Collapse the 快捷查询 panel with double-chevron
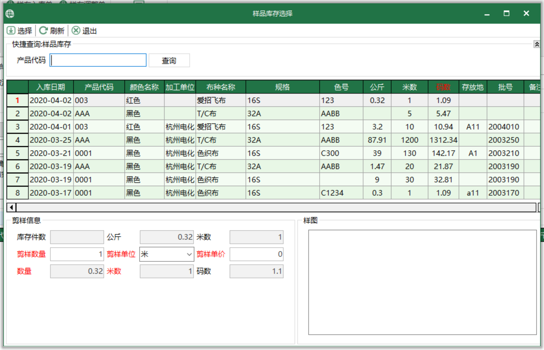This screenshot has width=544, height=350. tap(536, 44)
